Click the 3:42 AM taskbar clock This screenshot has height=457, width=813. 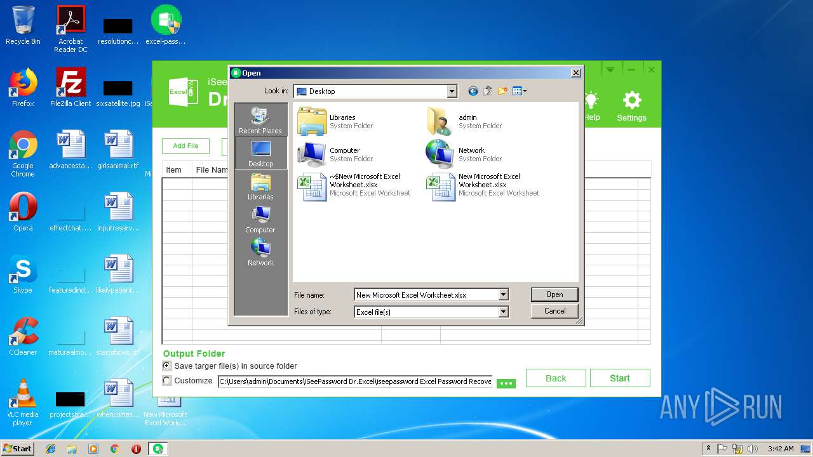tap(781, 449)
